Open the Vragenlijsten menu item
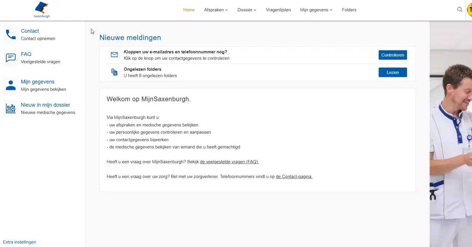Viewport: 472px width, 247px height. (x=278, y=10)
